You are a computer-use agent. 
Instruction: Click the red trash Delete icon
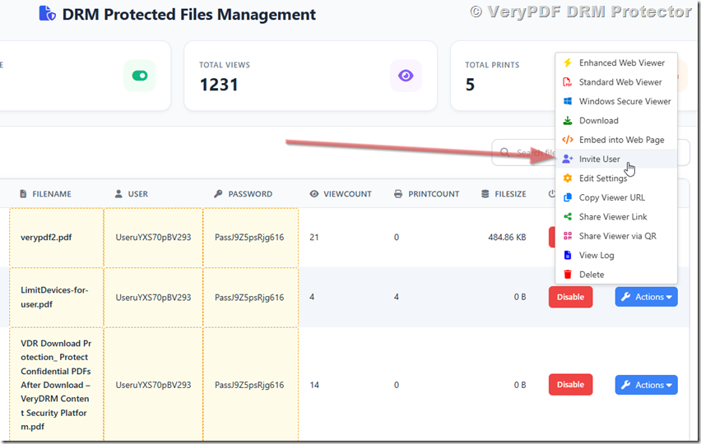(568, 275)
